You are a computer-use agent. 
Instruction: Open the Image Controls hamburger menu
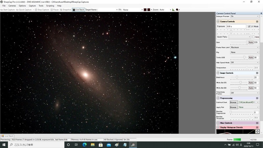[257, 73]
